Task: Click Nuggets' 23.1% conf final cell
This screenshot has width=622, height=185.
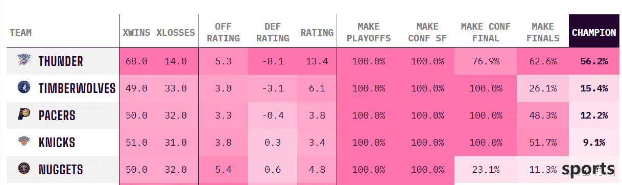Action: coord(486,169)
